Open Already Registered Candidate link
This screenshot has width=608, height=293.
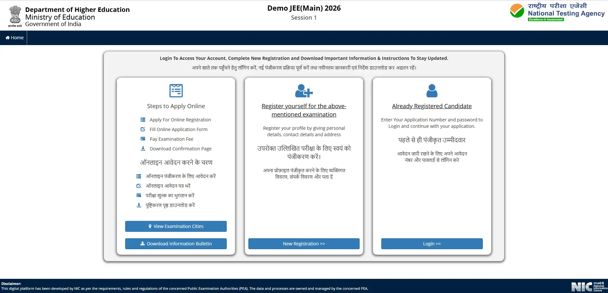pyautogui.click(x=432, y=106)
